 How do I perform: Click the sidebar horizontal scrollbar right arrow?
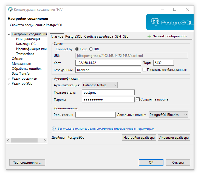(x=45, y=140)
